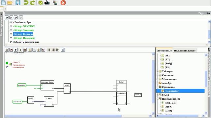This screenshot has height=118, width=211.
Task: Expand the Таймеры group in the block library
Action: pyautogui.click(x=158, y=71)
